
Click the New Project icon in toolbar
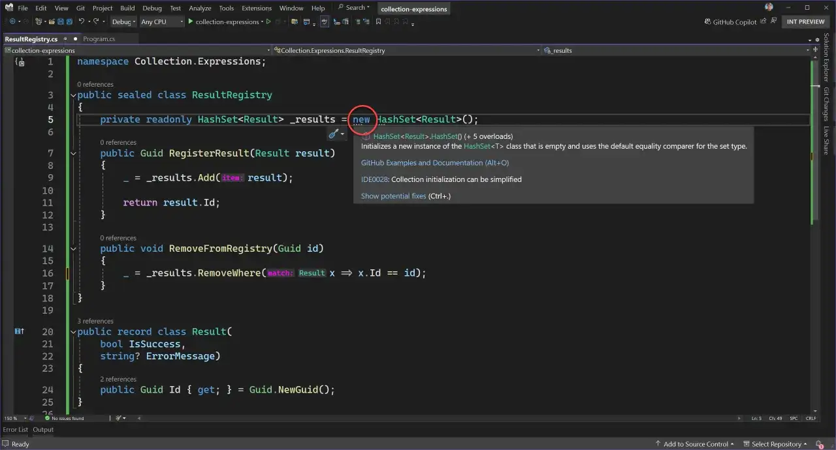tap(38, 22)
